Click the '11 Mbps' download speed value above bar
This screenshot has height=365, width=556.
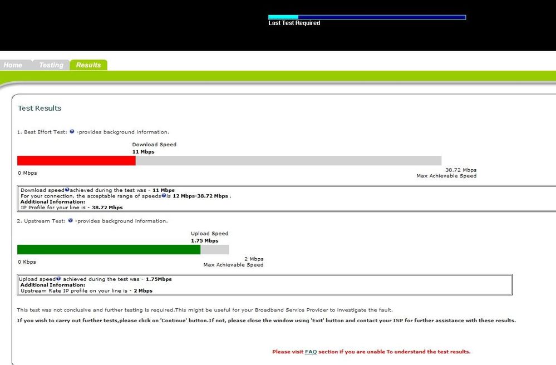coord(143,152)
